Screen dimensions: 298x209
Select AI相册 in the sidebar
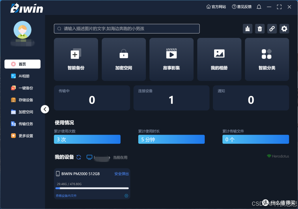pyautogui.click(x=22, y=76)
